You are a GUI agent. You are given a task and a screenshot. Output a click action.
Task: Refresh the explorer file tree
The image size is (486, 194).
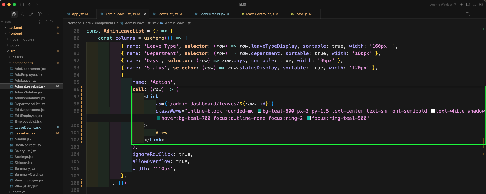click(x=51, y=22)
